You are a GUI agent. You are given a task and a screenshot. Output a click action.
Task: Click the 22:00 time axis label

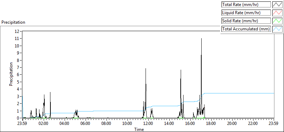click(x=253, y=124)
